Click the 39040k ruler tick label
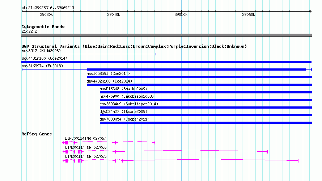This screenshot has height=181, width=322. [x=114, y=14]
